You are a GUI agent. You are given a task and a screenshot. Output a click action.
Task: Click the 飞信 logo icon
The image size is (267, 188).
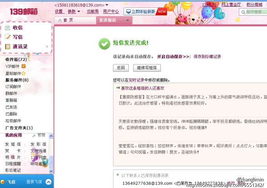(3, 182)
